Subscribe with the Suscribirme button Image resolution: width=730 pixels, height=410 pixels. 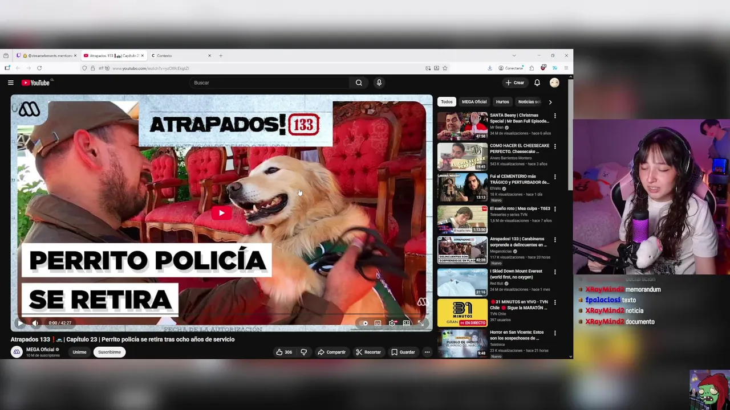click(109, 352)
